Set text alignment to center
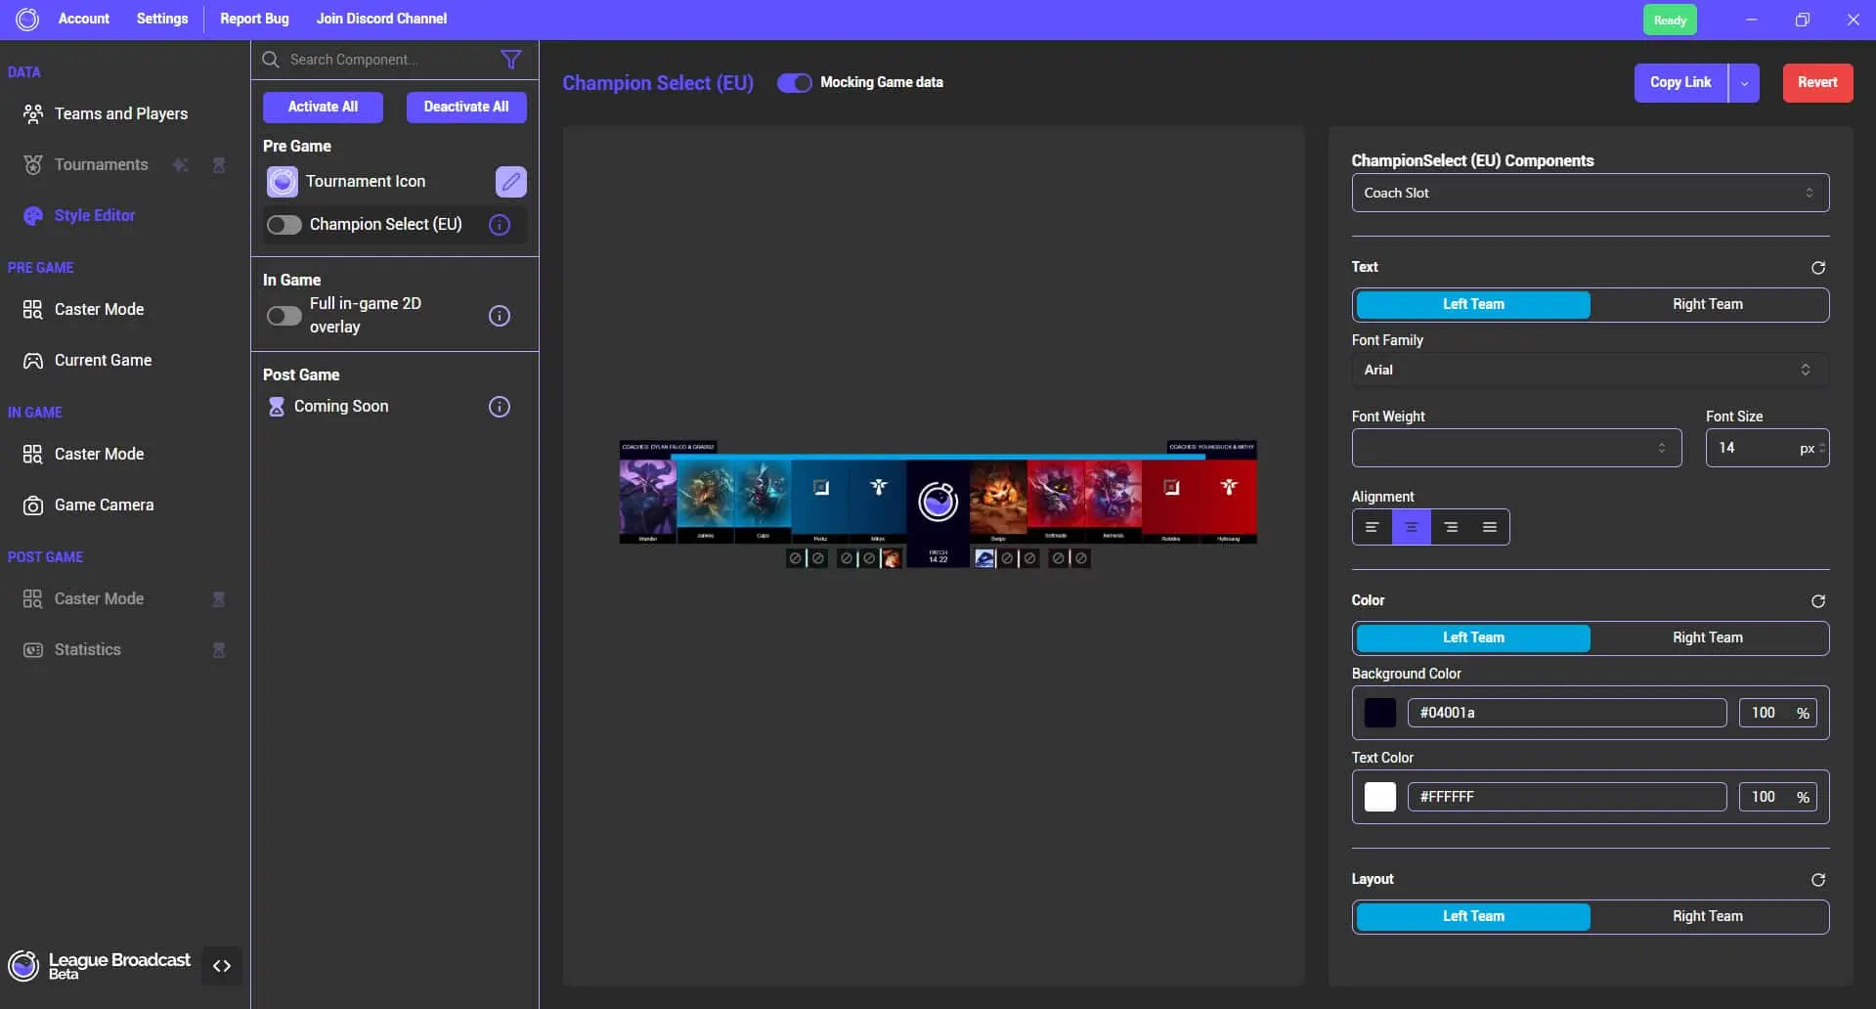This screenshot has height=1009, width=1876. coord(1411,528)
